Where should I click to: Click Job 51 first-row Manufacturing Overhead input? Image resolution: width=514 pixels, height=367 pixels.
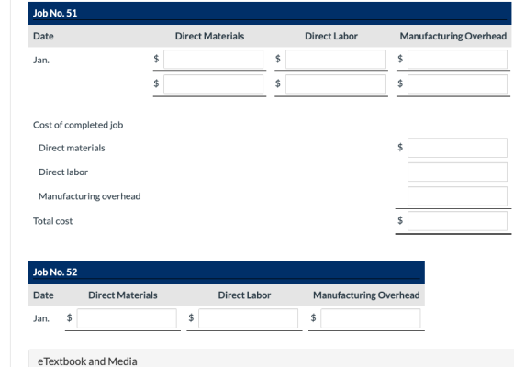click(458, 60)
